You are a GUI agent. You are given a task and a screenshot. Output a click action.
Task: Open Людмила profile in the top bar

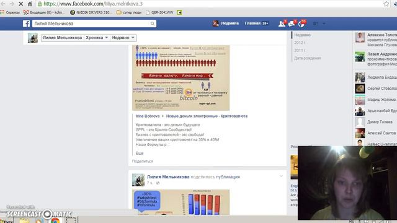[226, 24]
